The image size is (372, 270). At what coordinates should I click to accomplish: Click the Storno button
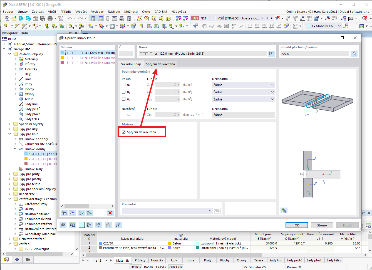point(322,225)
